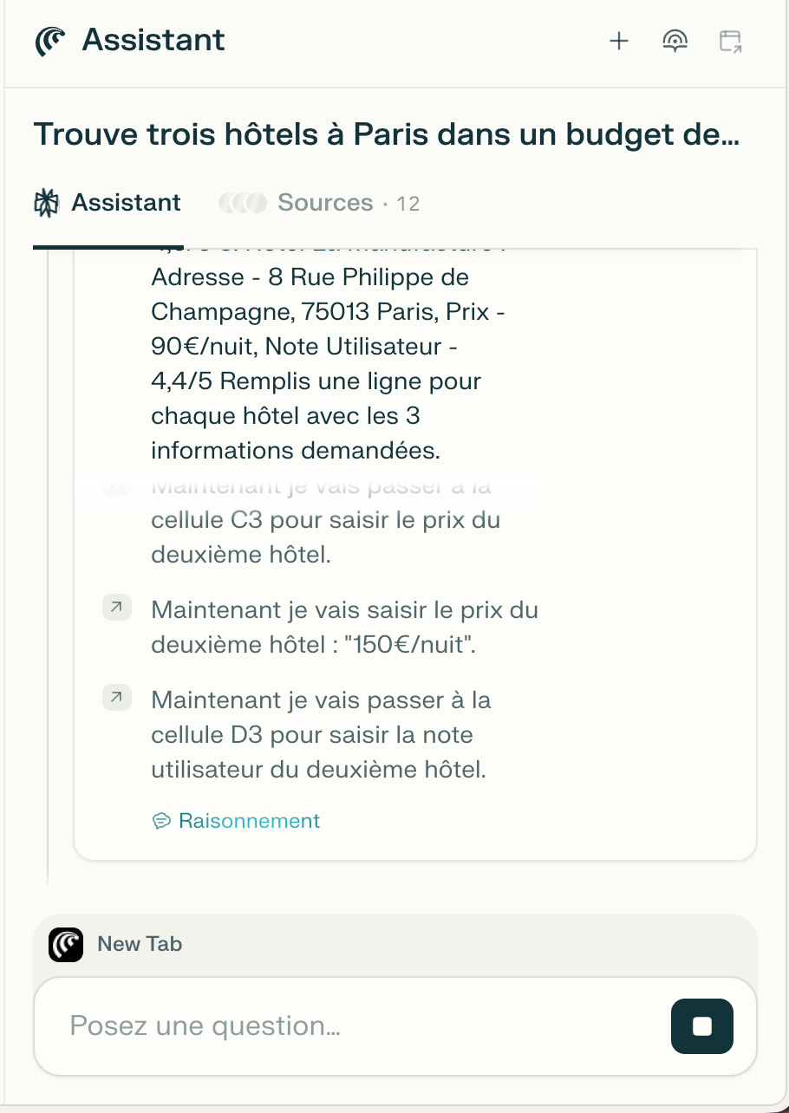Click the Sources stacked circles icon
789x1113 pixels.
point(243,204)
